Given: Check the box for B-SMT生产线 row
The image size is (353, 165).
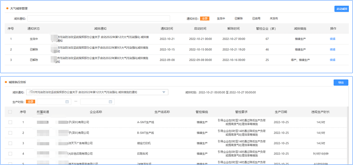Looking at the screenshot, I should 10,133.
